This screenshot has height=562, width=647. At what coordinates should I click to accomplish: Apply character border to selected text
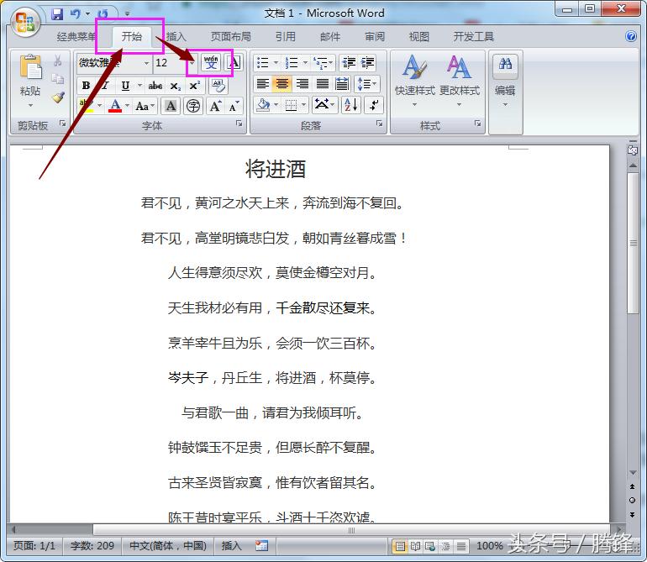coord(234,63)
